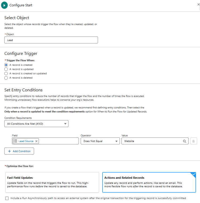Choose the Fast Field Updates option
Viewport: 200px width, 203px height.
52,182
